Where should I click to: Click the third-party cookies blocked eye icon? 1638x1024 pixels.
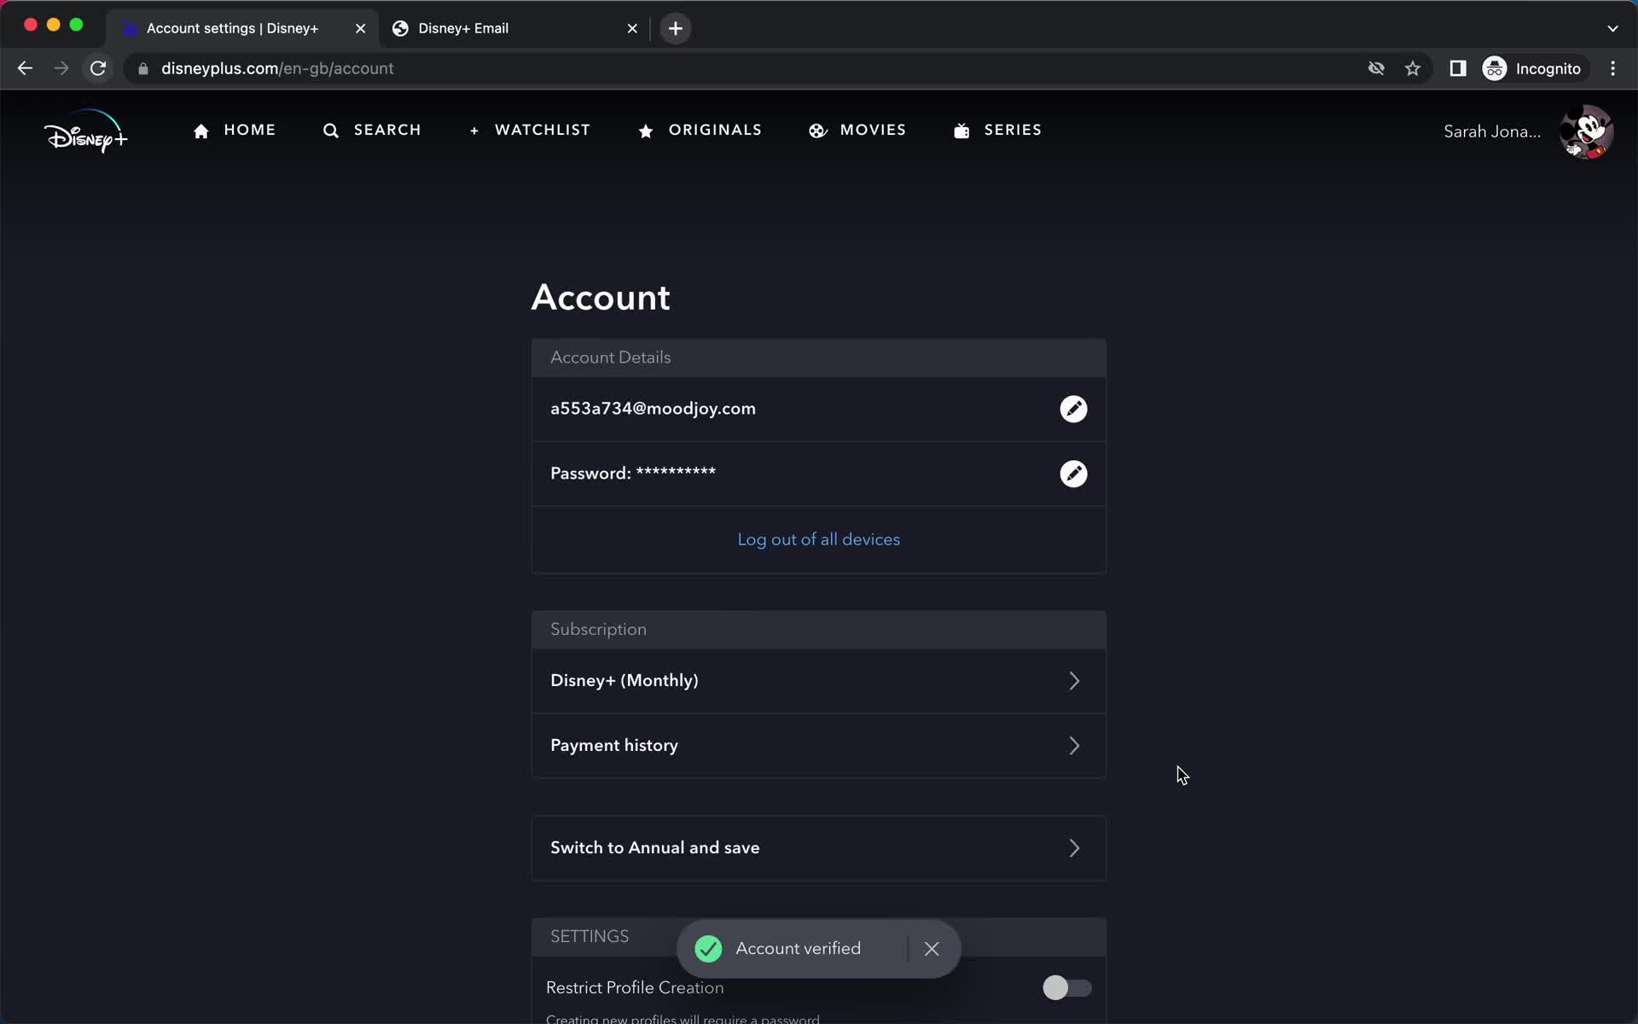(1376, 68)
